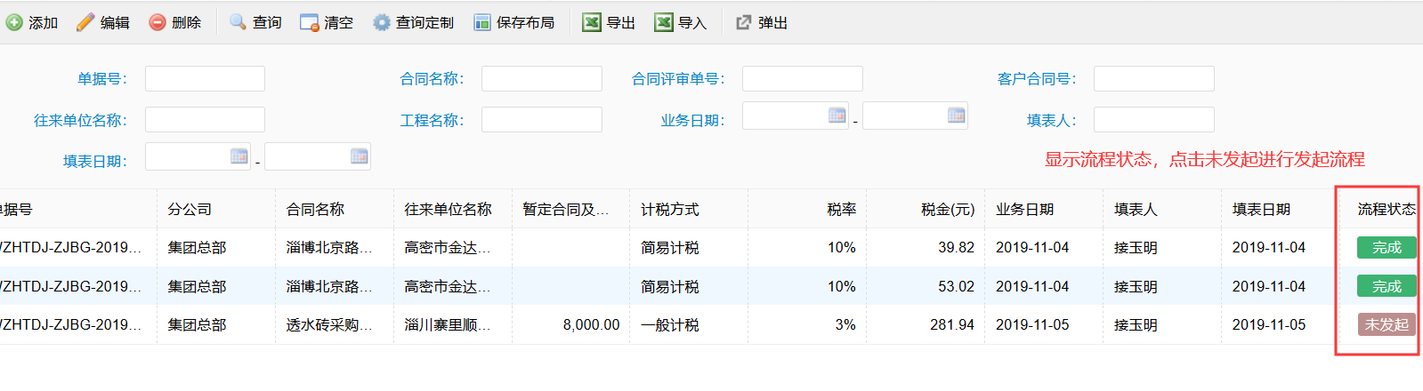Sort by the 合同名称 column header

tap(335, 209)
